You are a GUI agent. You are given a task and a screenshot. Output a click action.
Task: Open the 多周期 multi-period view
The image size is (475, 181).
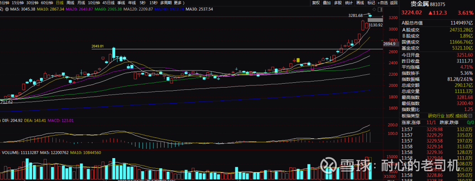[166, 3]
